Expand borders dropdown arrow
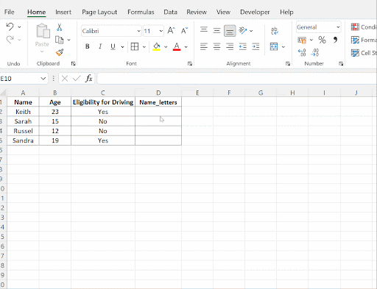This screenshot has width=377, height=289. [144, 47]
